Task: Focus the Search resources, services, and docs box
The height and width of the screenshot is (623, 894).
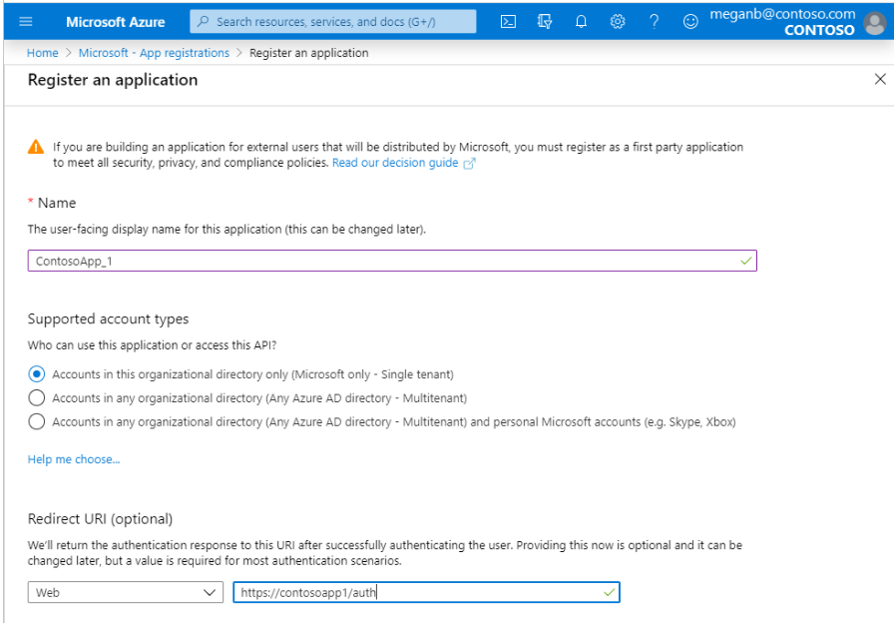Action: coord(333,22)
